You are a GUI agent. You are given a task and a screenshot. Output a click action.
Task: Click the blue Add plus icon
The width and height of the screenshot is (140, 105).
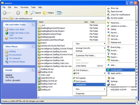108,65
